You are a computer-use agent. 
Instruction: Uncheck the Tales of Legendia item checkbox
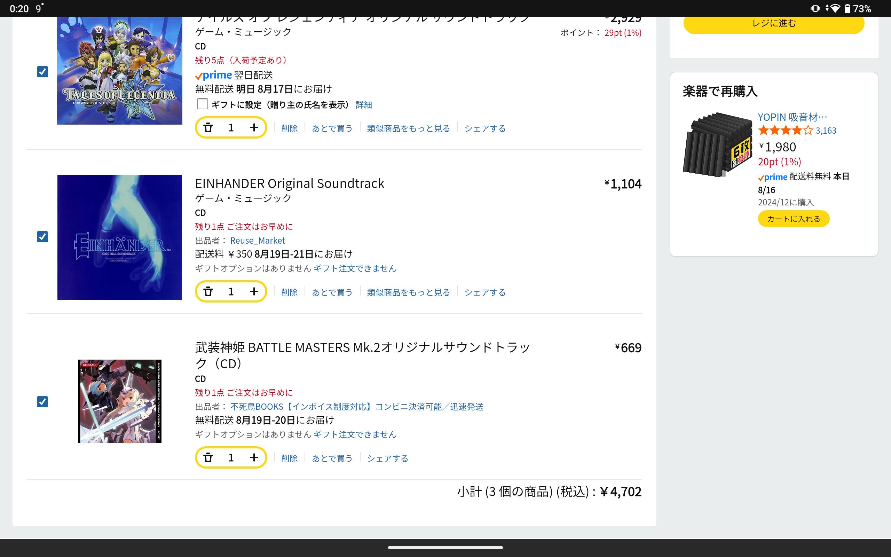(42, 71)
